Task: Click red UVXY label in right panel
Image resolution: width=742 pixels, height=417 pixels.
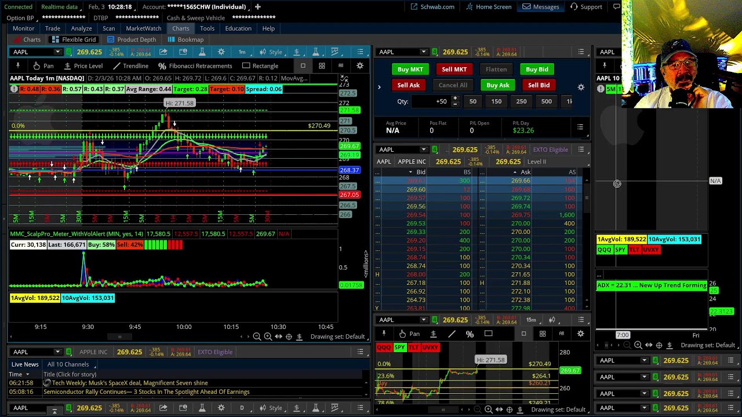Action: point(651,250)
